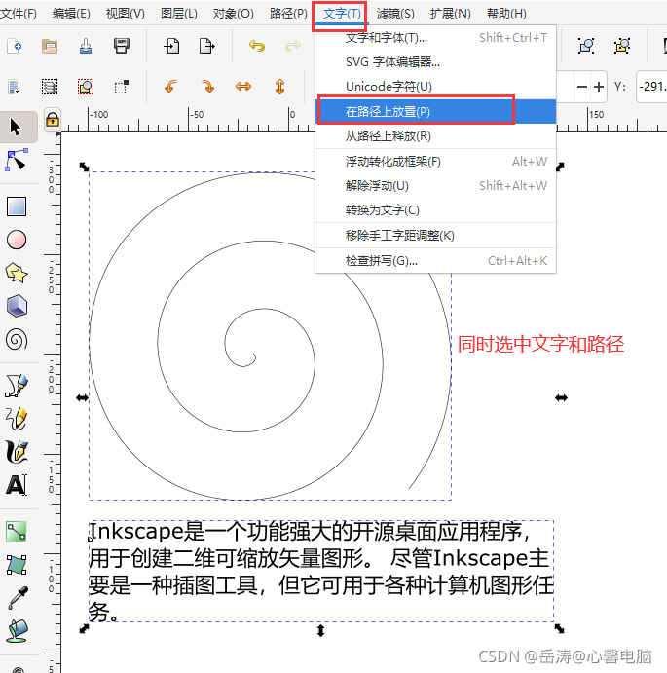Select the Ellipse tool
The height and width of the screenshot is (673, 667).
pyautogui.click(x=17, y=240)
